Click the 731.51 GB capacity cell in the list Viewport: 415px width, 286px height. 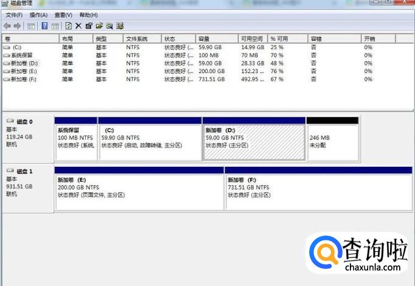212,79
